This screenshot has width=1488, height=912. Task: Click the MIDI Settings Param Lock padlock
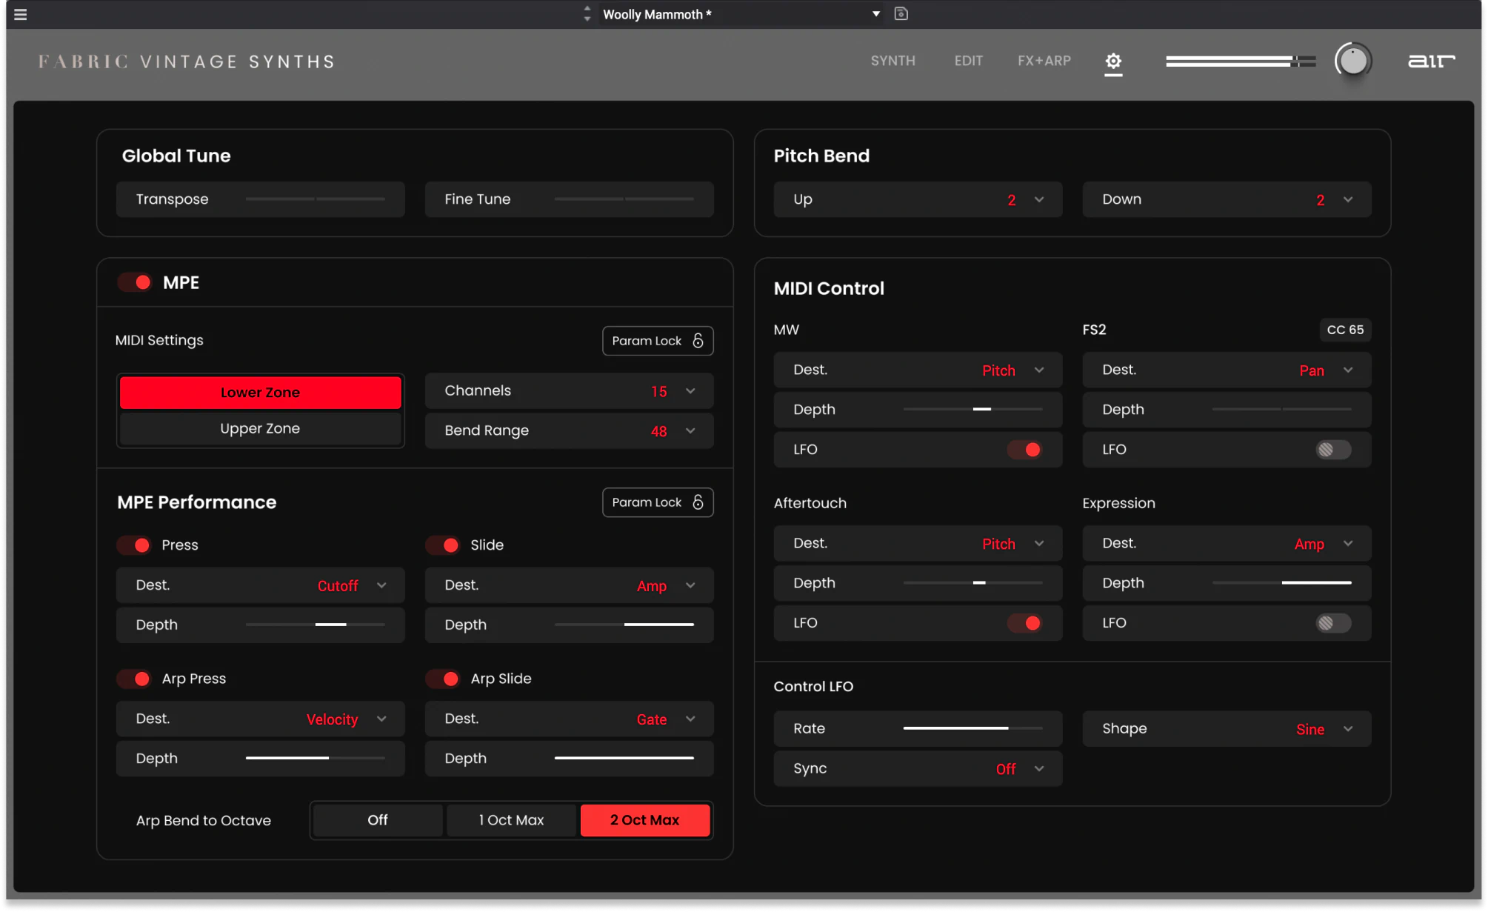coord(698,341)
